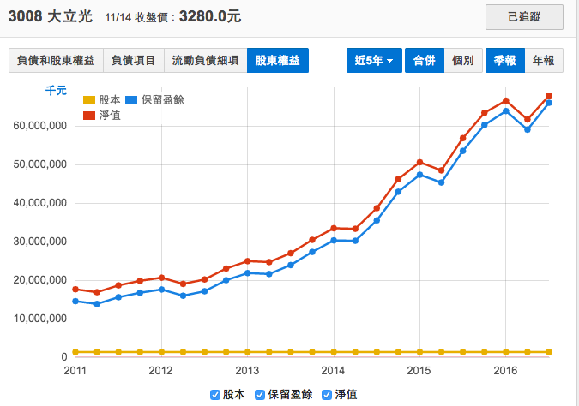This screenshot has width=579, height=406.
Task: Toggle the 保留盈餘 checkbox below chart
Action: pos(261,395)
